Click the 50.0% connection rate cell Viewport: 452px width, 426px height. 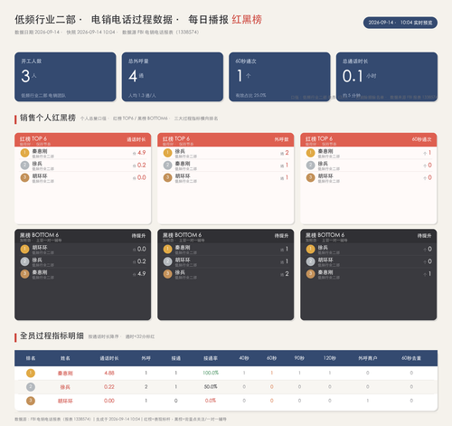pos(211,387)
